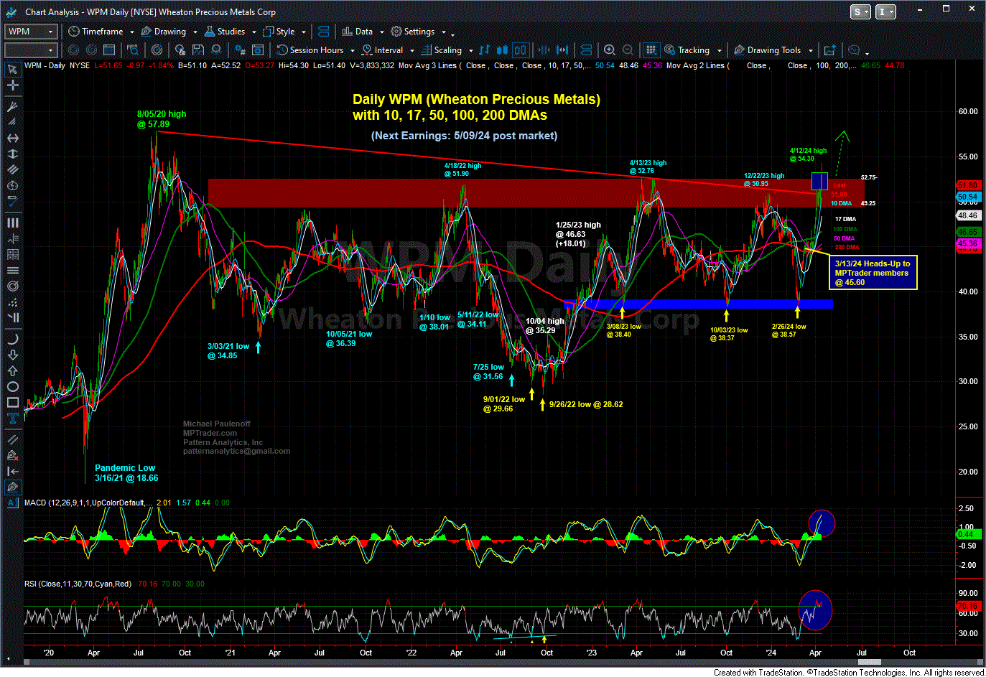Click the arrow-to-bar snap icon
The image size is (986, 677).
(12, 471)
